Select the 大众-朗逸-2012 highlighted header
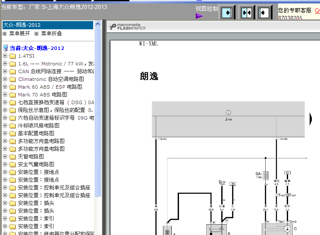The image size is (320, 235). (x=48, y=25)
